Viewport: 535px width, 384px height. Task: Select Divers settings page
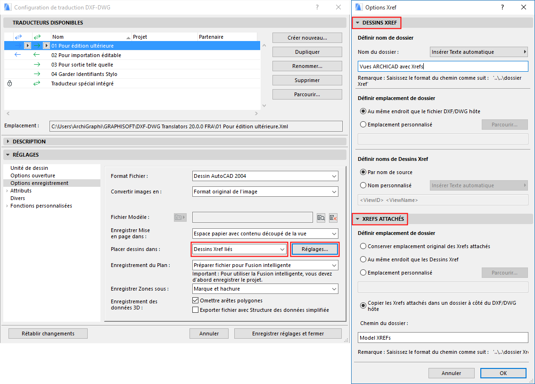pos(18,198)
